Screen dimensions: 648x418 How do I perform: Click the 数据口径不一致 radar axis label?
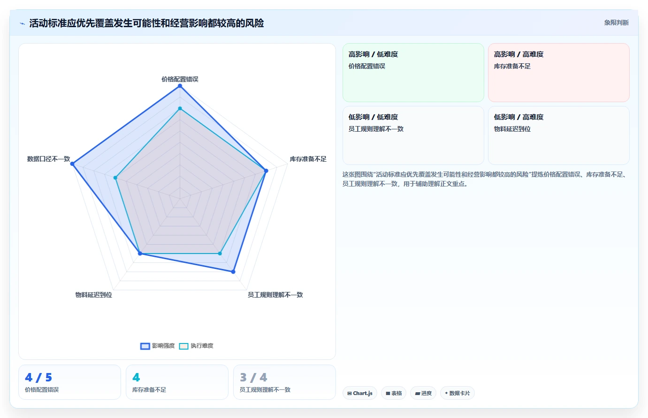click(x=48, y=159)
